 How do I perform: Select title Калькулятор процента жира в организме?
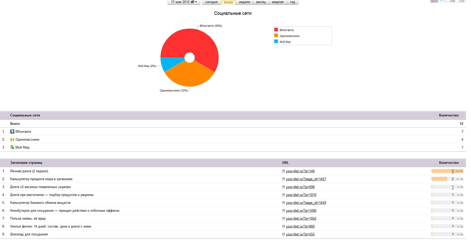click(x=41, y=179)
